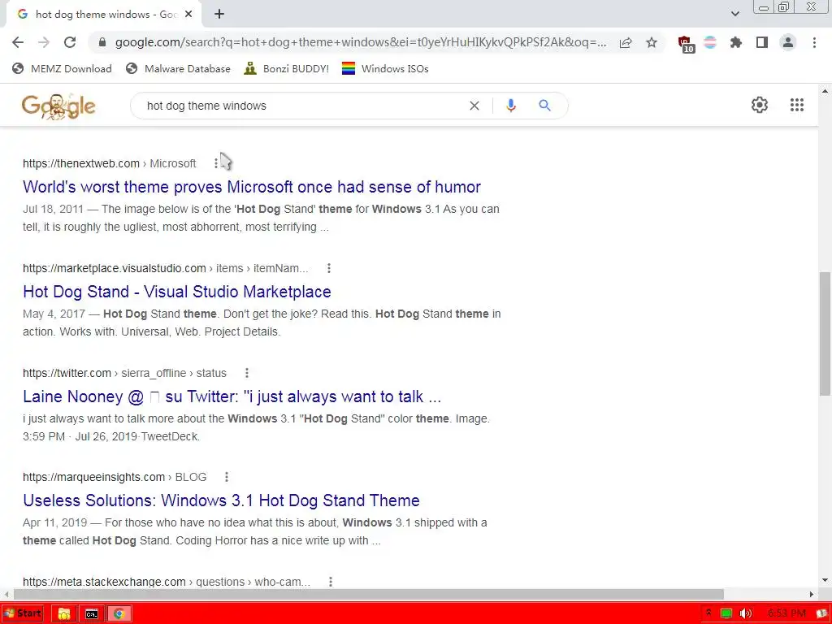Submit search with magnifier icon
Image resolution: width=832 pixels, height=624 pixels.
click(544, 106)
